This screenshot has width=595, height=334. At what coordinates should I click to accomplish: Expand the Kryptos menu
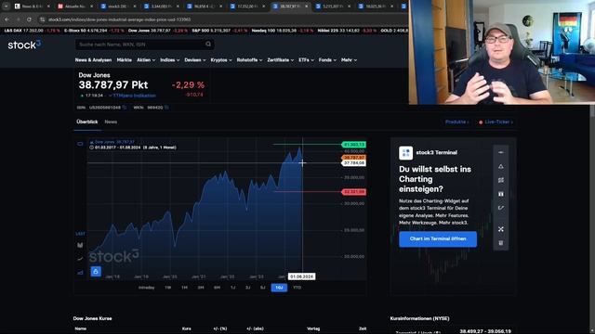(x=221, y=59)
